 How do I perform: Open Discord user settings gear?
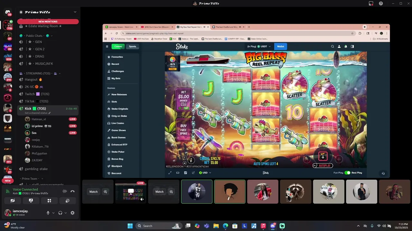coord(72,213)
